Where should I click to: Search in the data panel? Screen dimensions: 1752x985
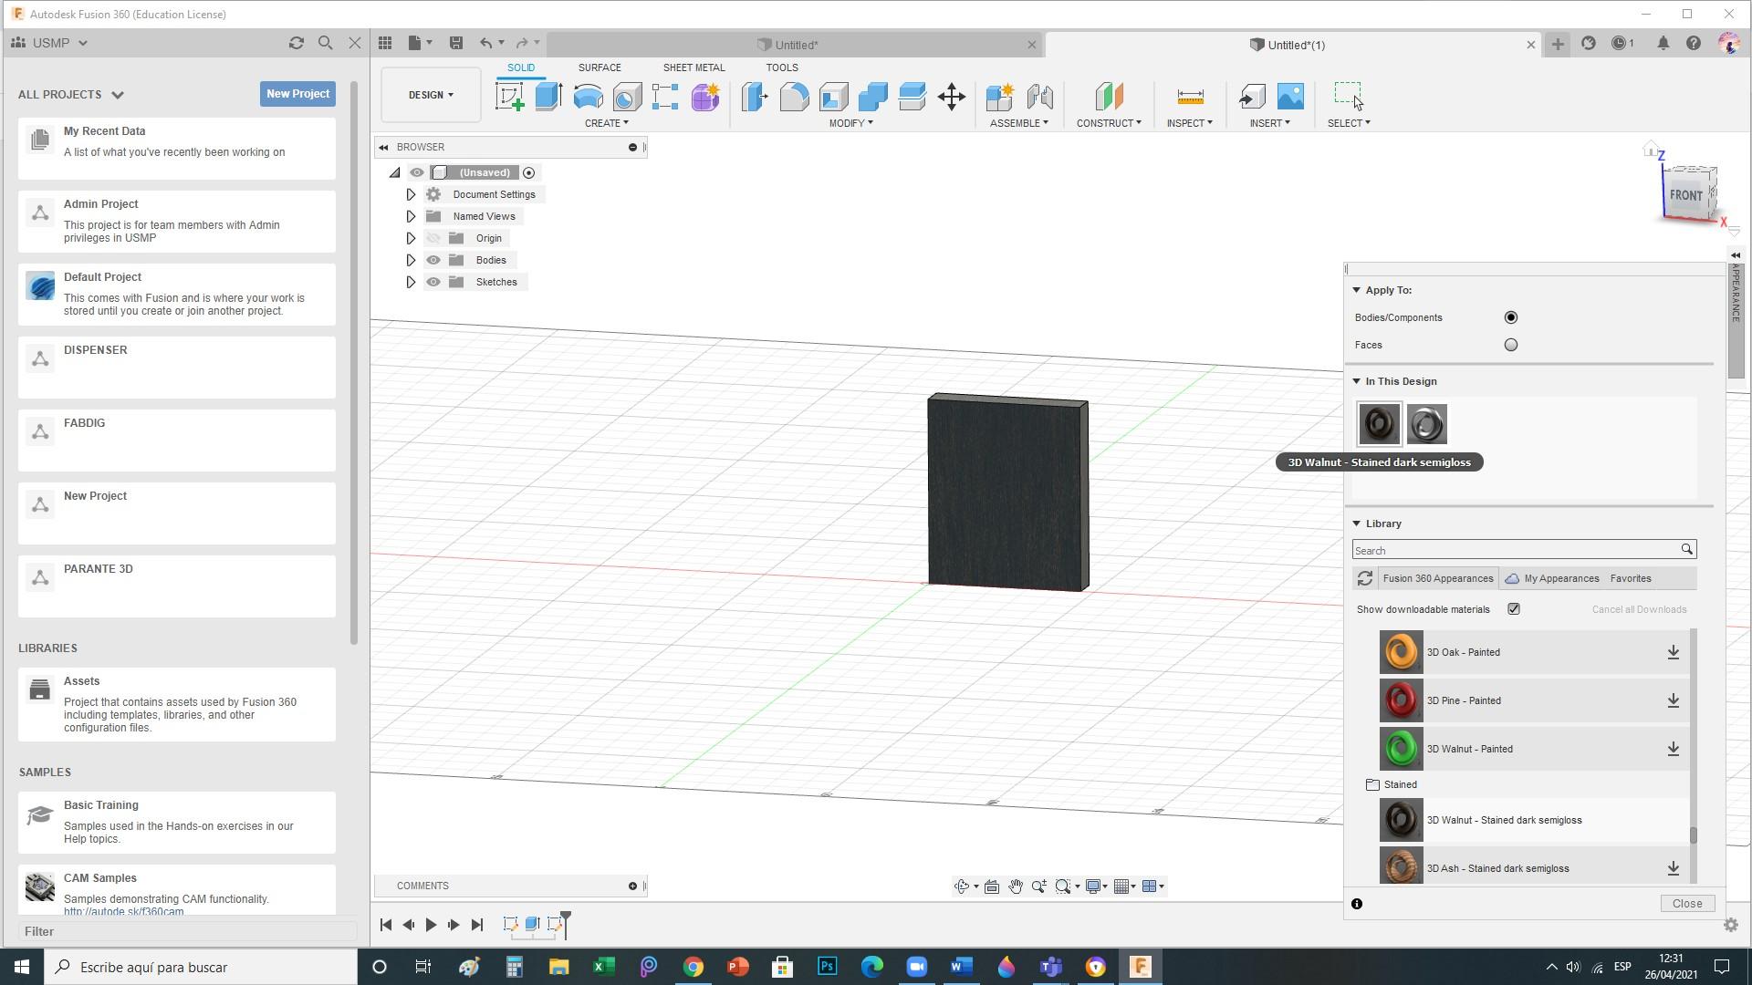[x=326, y=43]
